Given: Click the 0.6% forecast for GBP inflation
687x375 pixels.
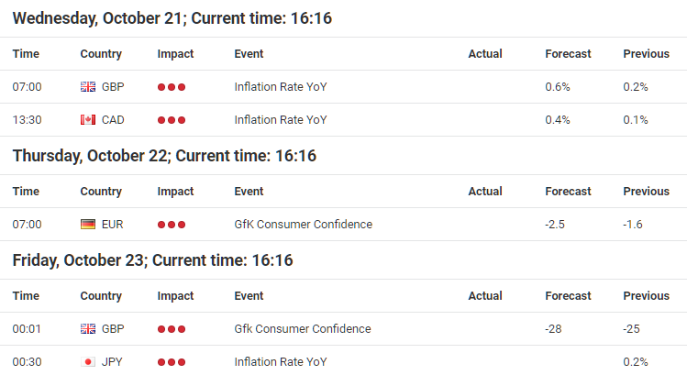Looking at the screenshot, I should point(558,87).
